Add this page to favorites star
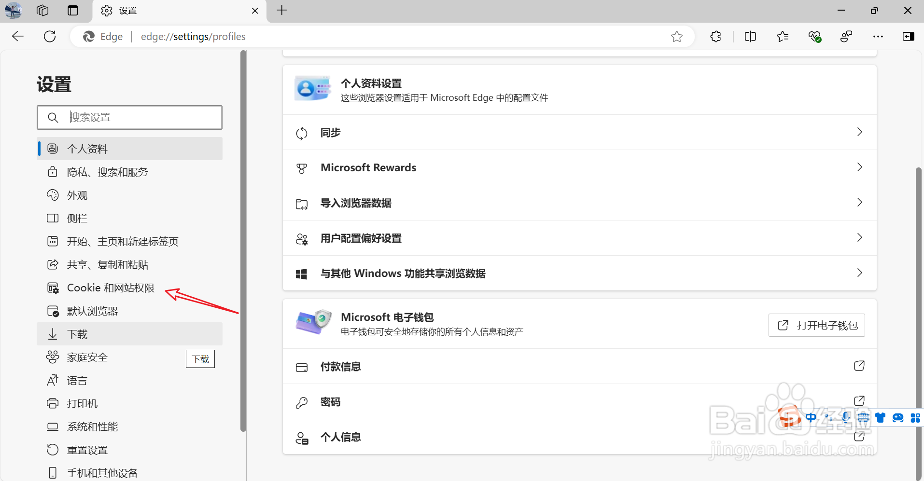Viewport: 924px width, 481px height. (x=677, y=37)
